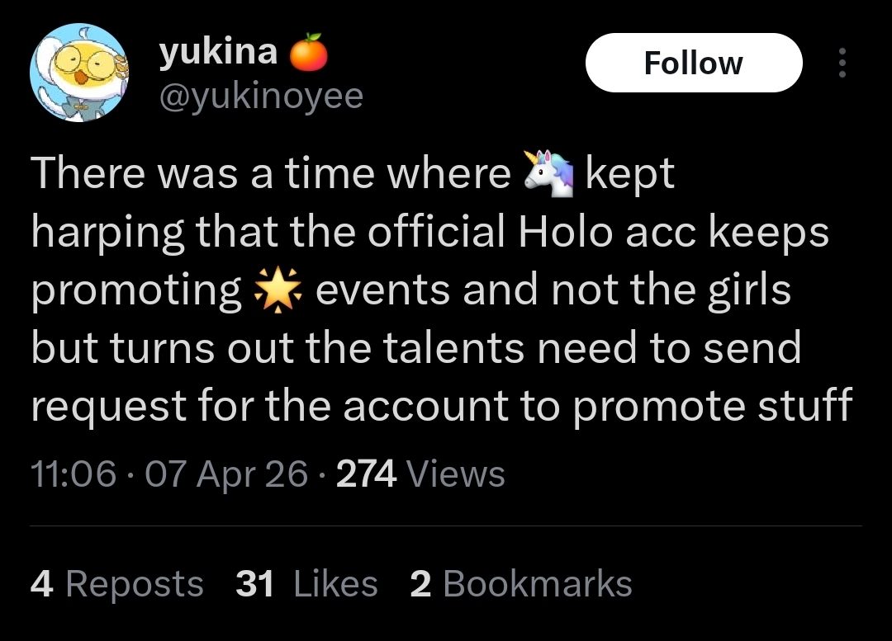Click the line starting 'There was a time'
The image size is (892, 641).
coord(353,172)
